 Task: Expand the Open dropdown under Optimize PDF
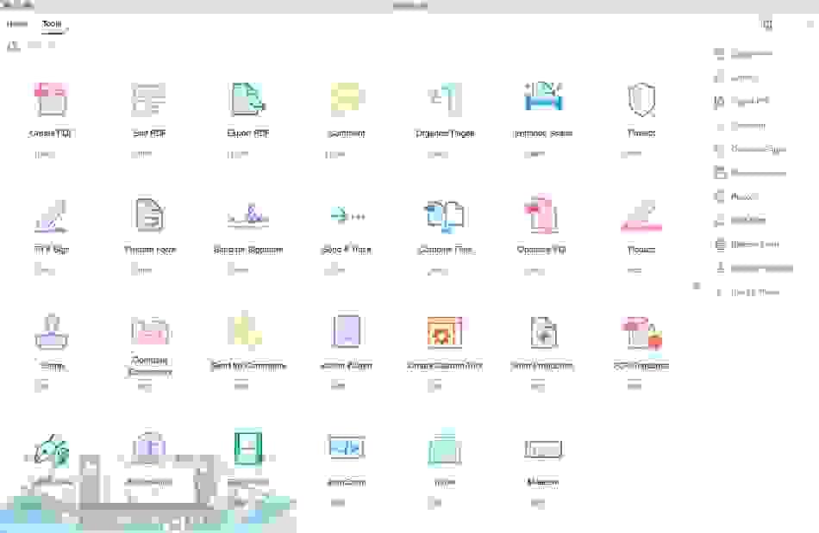543,270
